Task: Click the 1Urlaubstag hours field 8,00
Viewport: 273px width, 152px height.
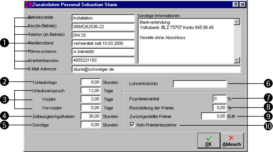Action: [91, 82]
